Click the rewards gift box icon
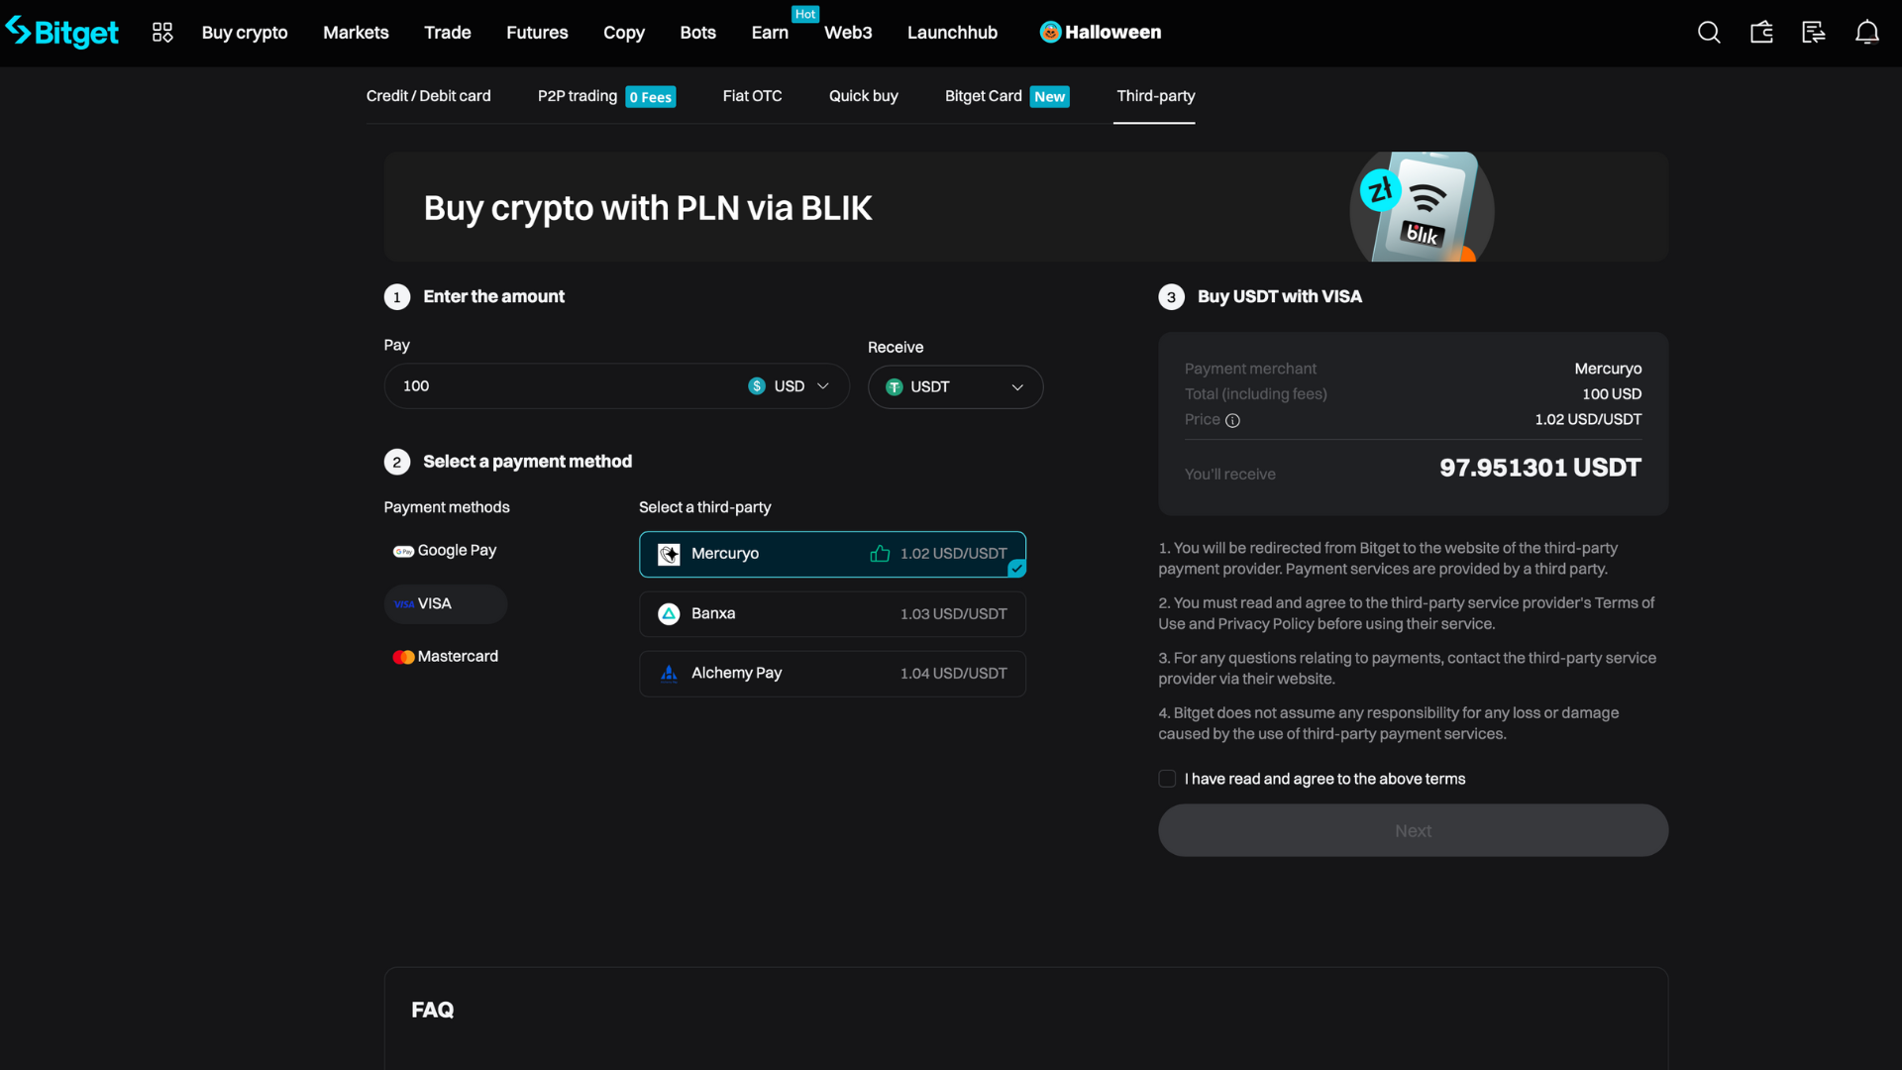The height and width of the screenshot is (1070, 1902). coord(1760,32)
